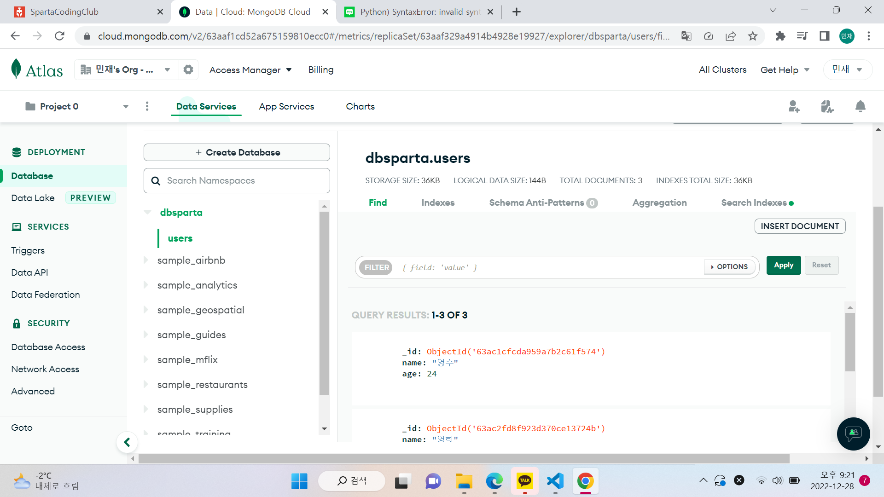884x497 pixels.
Task: Open the alerts bell icon
Action: click(x=861, y=106)
